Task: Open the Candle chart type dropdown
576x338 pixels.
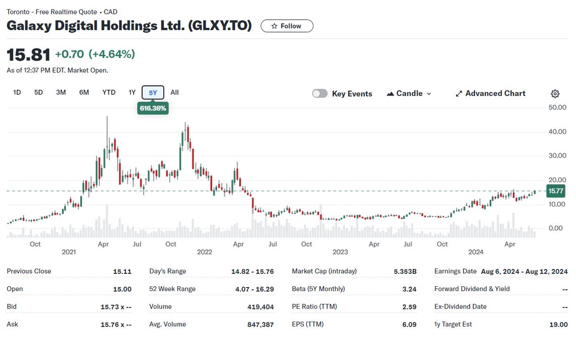Action: point(409,93)
